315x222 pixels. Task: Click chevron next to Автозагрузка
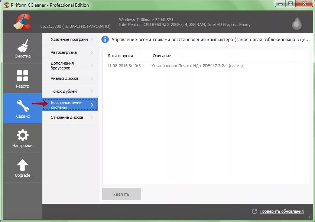coord(92,52)
